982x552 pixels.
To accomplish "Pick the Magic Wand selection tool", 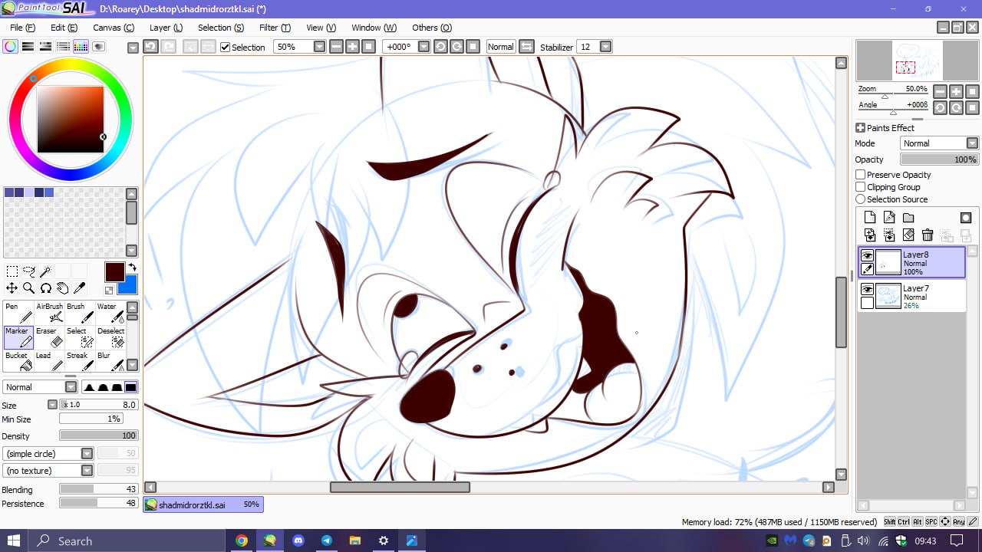I will 45,271.
